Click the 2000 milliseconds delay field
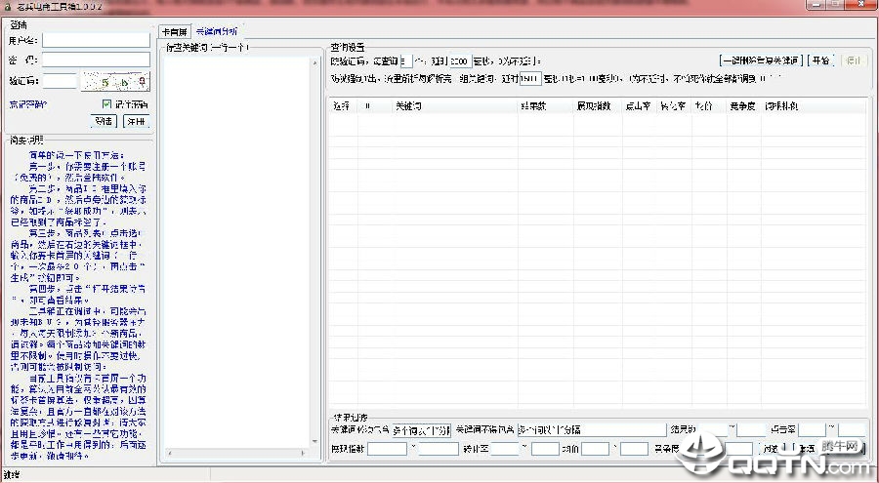879x483 pixels. click(x=460, y=61)
